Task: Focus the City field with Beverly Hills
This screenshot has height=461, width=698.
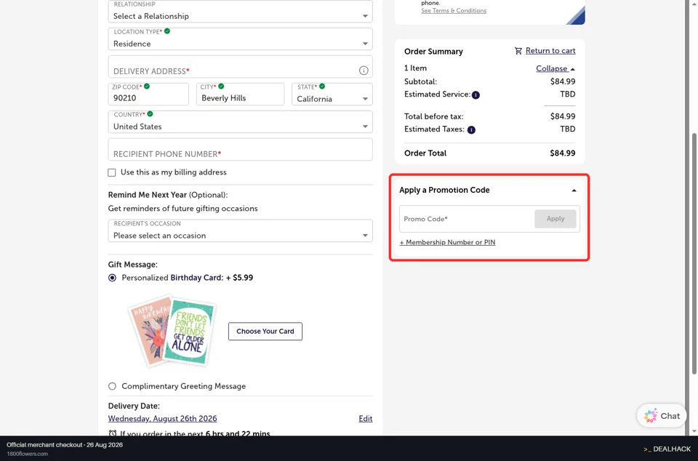Action: 241,94
